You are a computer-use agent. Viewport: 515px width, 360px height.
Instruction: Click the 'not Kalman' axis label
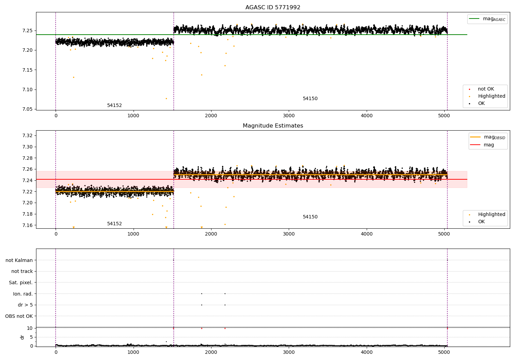click(19, 260)
